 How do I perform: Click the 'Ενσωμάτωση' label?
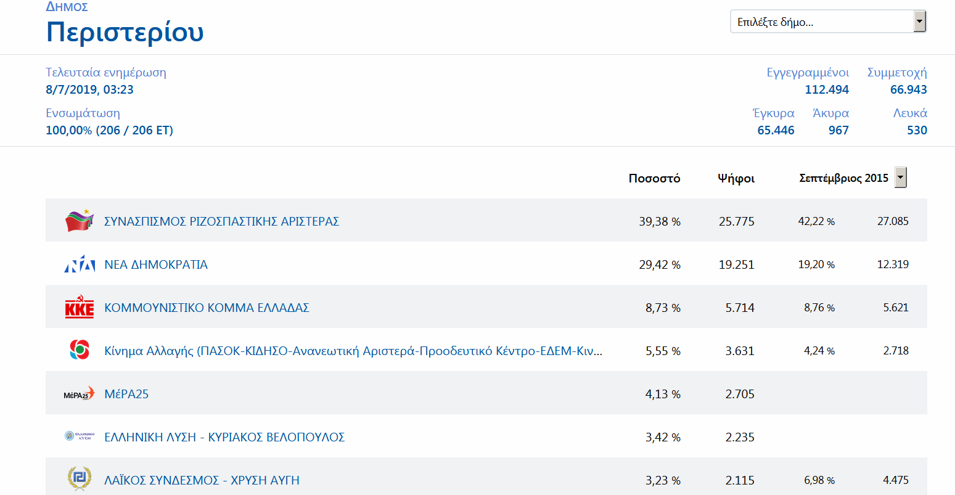tap(83, 113)
